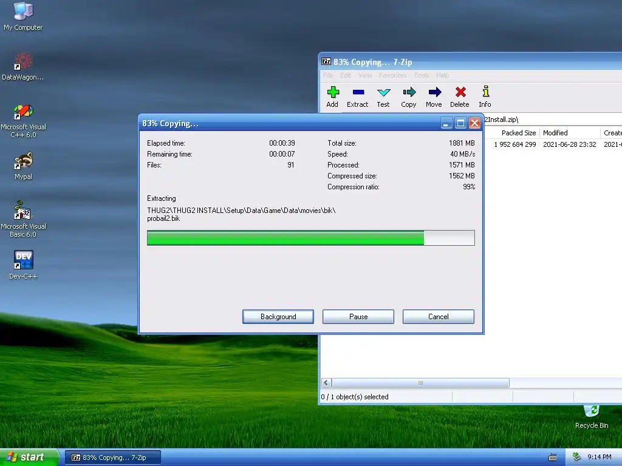Click the 7-Zip address path field
Image resolution: width=622 pixels, height=466 pixels.
click(553, 120)
